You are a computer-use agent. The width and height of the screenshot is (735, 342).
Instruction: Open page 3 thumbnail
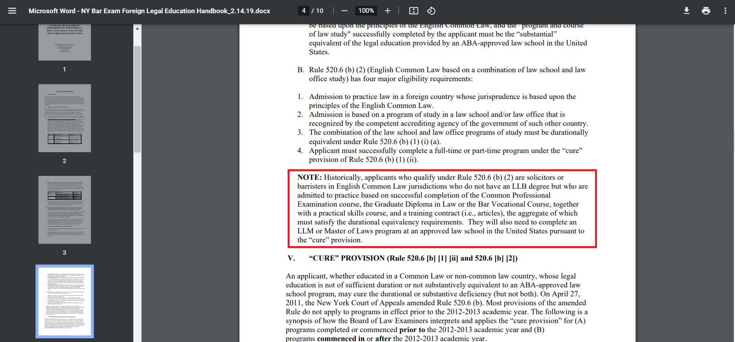click(65, 210)
